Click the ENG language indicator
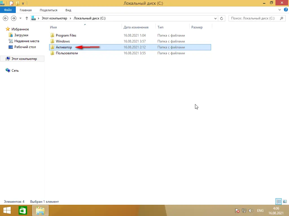This screenshot has height=216, width=289. pyautogui.click(x=260, y=210)
